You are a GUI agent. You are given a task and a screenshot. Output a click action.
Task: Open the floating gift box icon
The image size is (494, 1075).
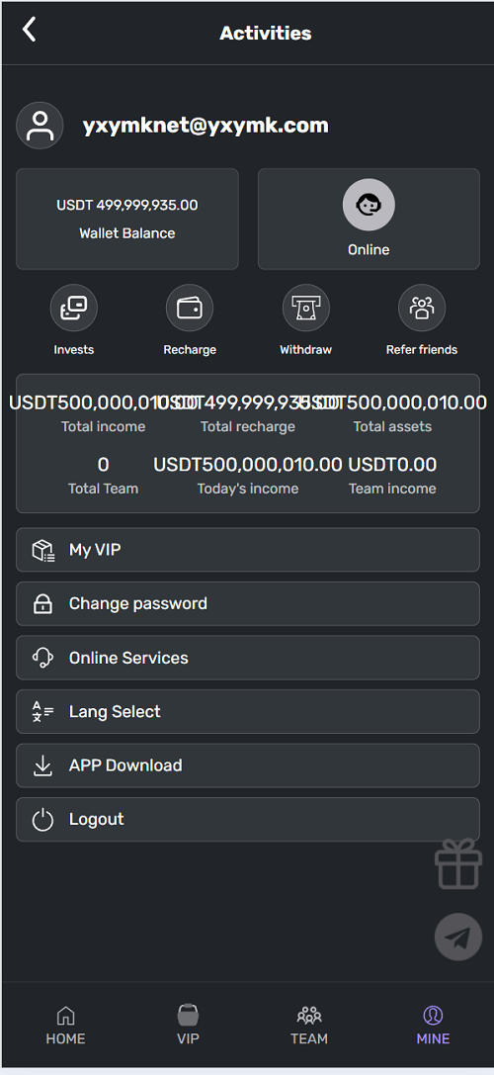(x=458, y=863)
